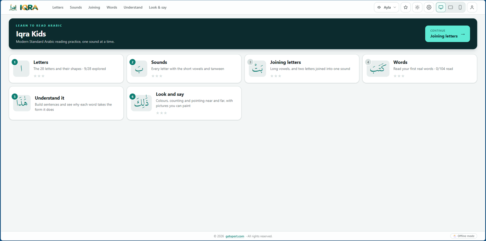Switch to desktop layout view

441,7
